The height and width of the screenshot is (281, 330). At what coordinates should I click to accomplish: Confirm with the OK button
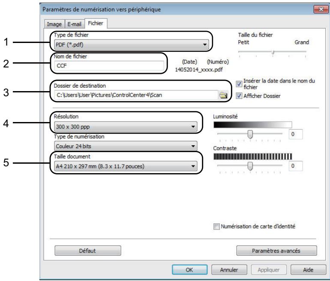(189, 269)
